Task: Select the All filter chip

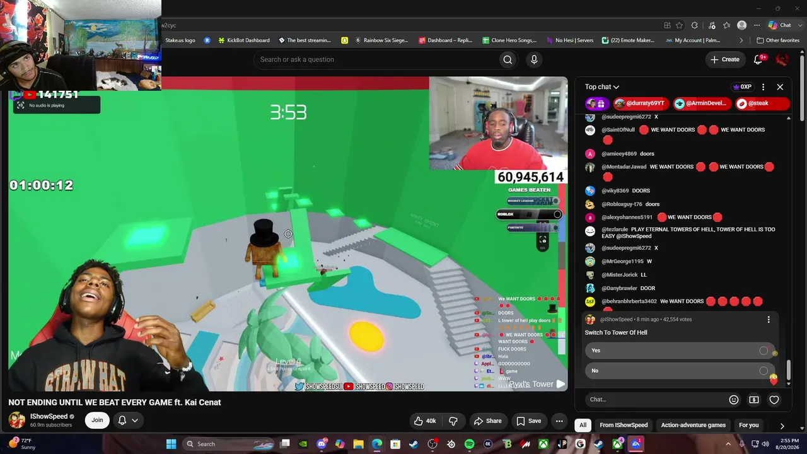Action: pyautogui.click(x=583, y=425)
